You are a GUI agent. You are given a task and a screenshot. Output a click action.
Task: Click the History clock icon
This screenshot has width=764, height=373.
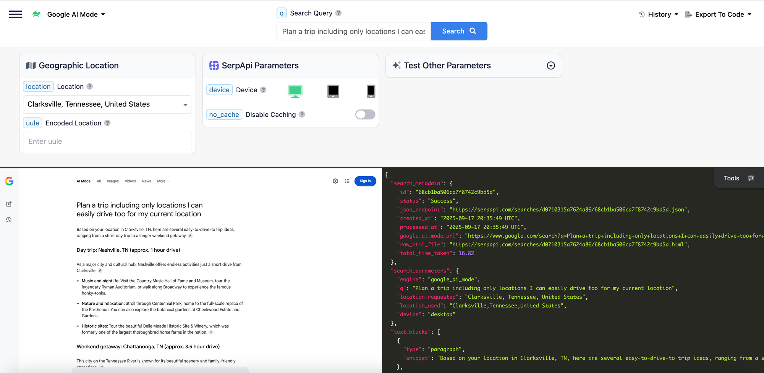coord(642,14)
